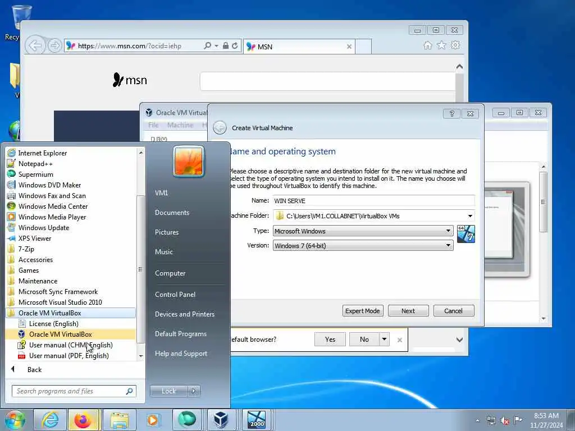The height and width of the screenshot is (431, 575).
Task: Expand the Games folder
Action: [29, 270]
